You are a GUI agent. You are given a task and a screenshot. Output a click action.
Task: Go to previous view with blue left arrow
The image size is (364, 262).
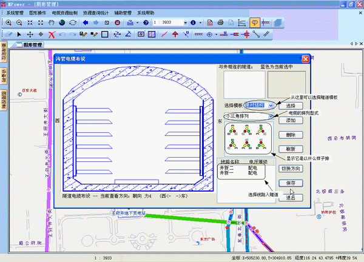pos(86,22)
